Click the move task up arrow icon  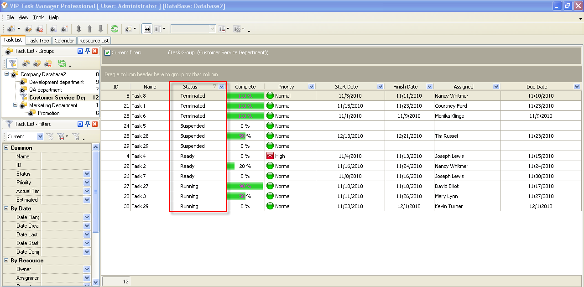pyautogui.click(x=89, y=29)
